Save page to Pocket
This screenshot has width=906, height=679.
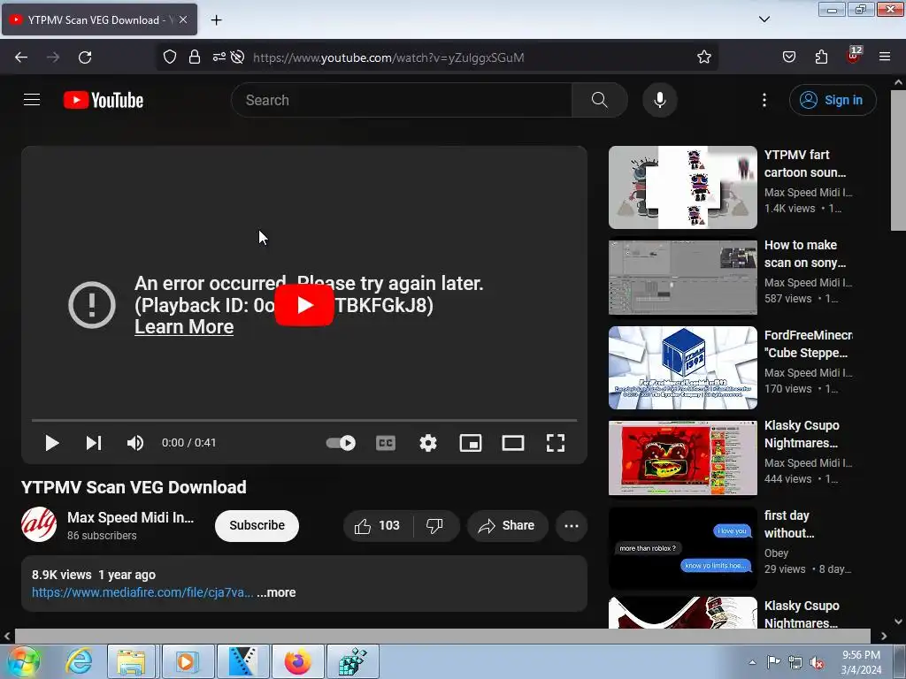788,57
